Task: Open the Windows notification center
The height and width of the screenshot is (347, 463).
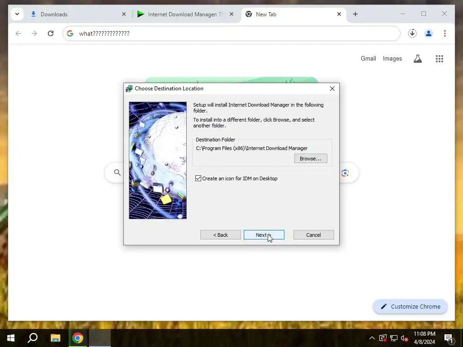Action: (449, 338)
